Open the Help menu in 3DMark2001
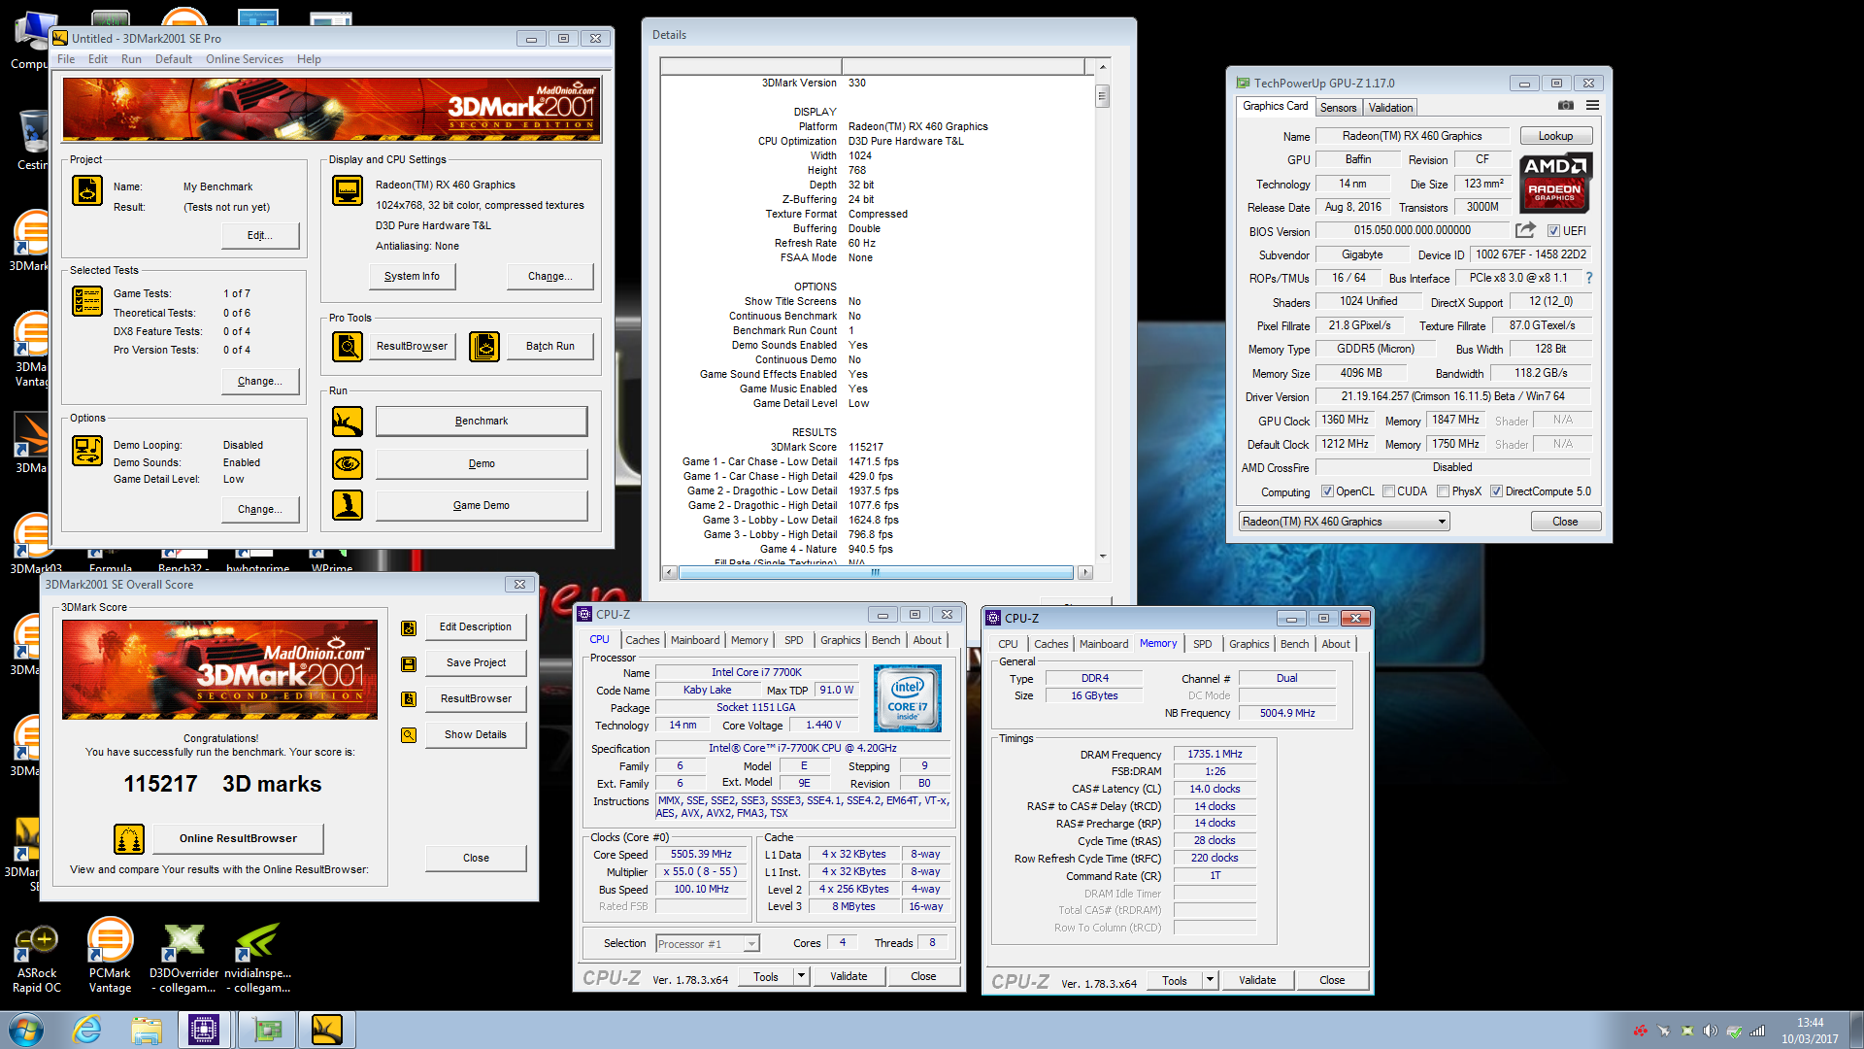 pyautogui.click(x=309, y=59)
